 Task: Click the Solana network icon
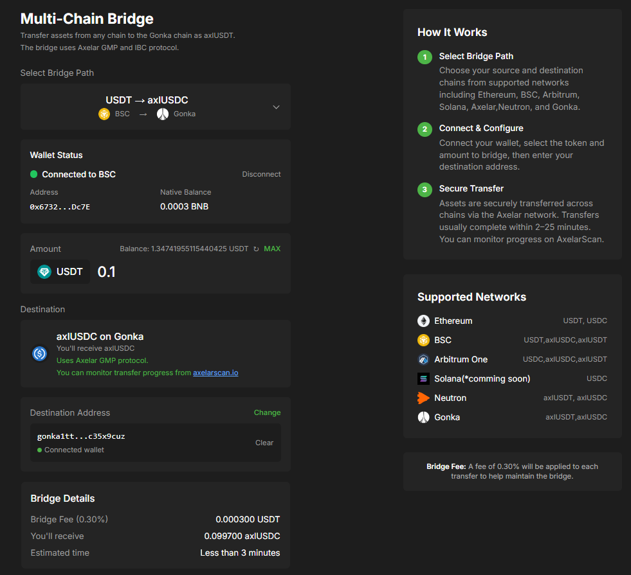(423, 378)
